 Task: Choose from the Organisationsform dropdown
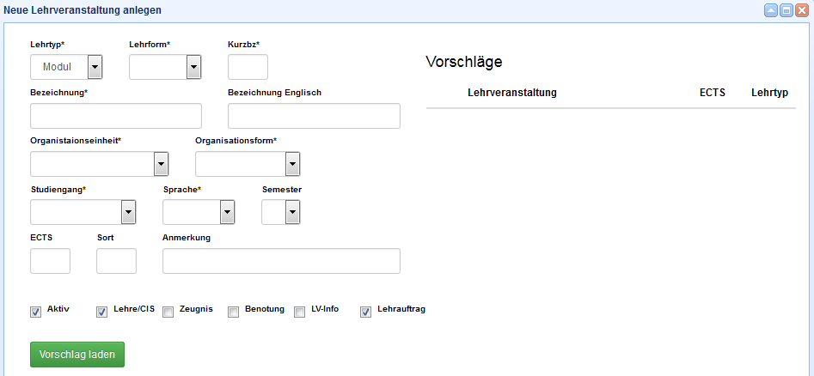click(248, 165)
